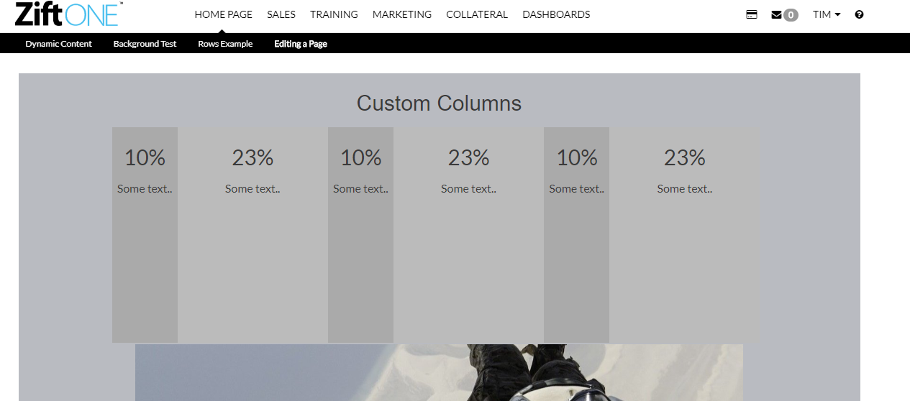Click the ZiftONE logo
Image resolution: width=910 pixels, height=401 pixels.
click(69, 14)
